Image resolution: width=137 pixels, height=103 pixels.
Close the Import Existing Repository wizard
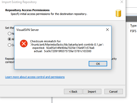coord(122,2)
